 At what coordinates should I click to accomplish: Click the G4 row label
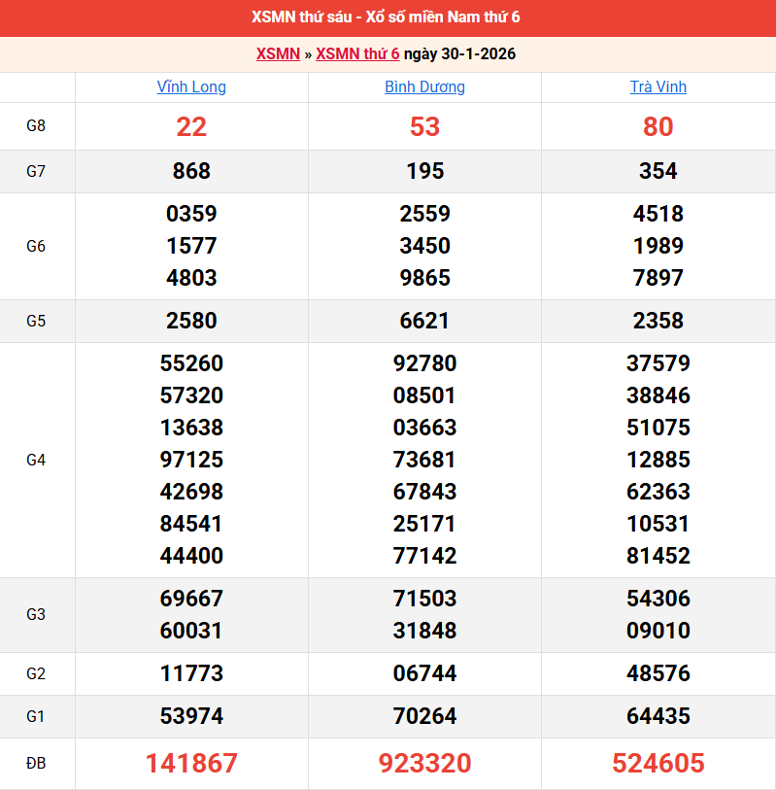[x=36, y=460]
